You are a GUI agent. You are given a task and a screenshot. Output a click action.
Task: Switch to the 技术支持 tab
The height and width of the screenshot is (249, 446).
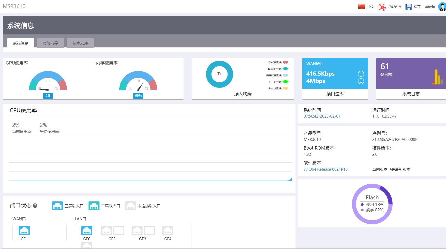(80, 43)
